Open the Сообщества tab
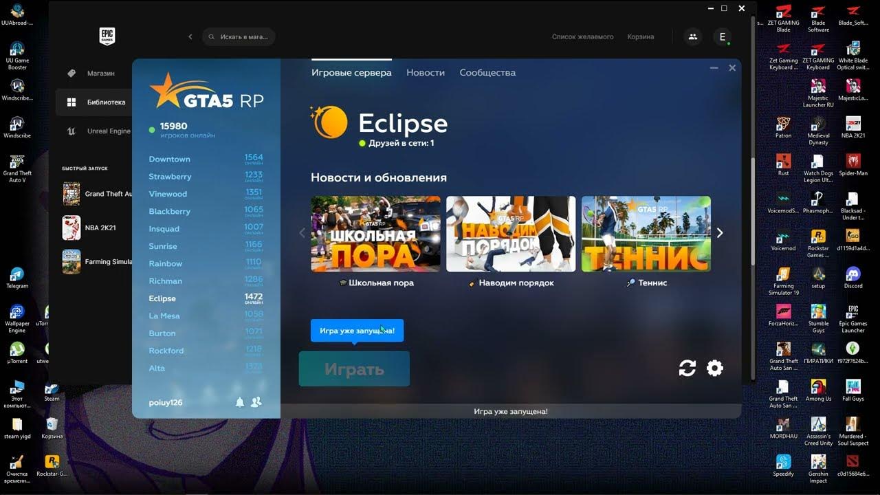The image size is (880, 495). 487,72
